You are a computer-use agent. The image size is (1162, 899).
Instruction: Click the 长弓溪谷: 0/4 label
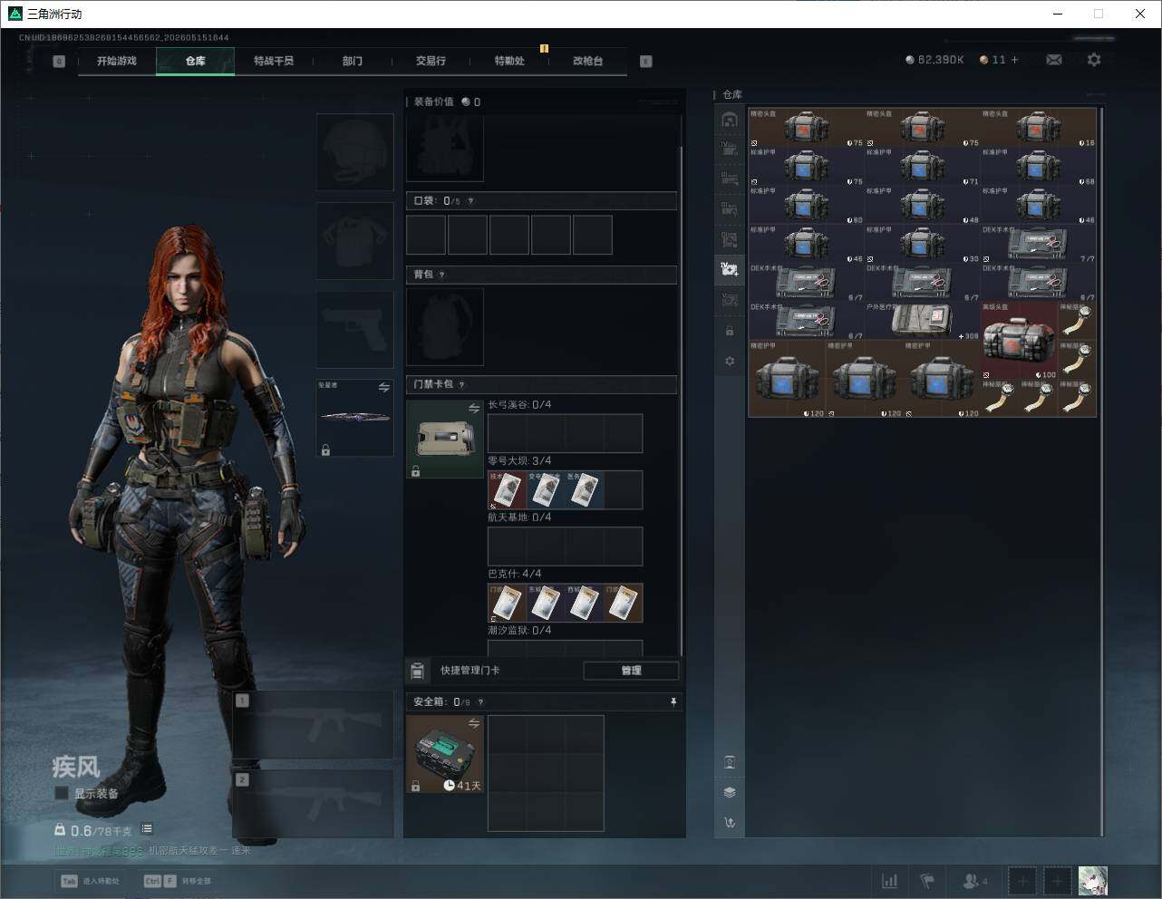point(519,405)
